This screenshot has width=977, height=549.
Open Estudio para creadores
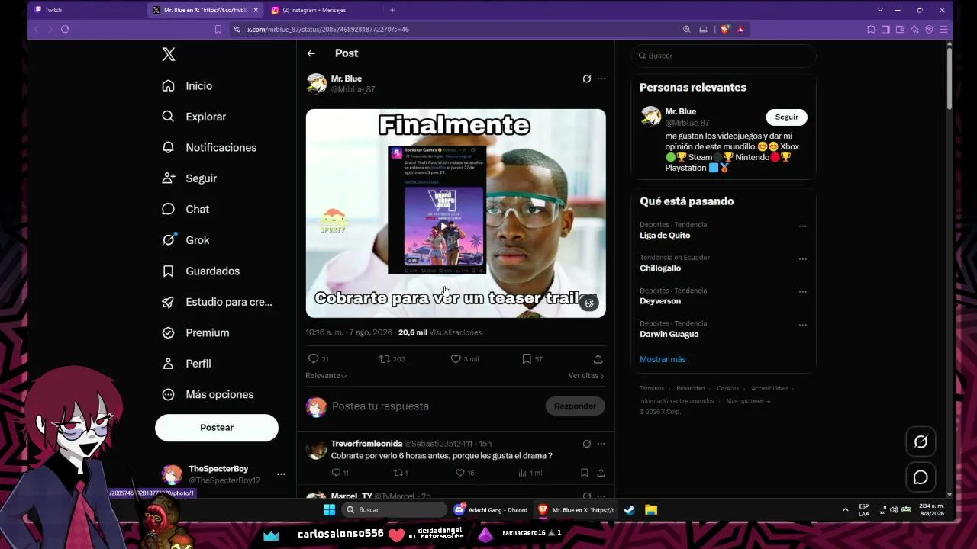[217, 302]
